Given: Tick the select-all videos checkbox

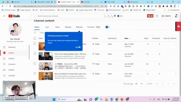Looking at the screenshot, I should click(x=35, y=39).
